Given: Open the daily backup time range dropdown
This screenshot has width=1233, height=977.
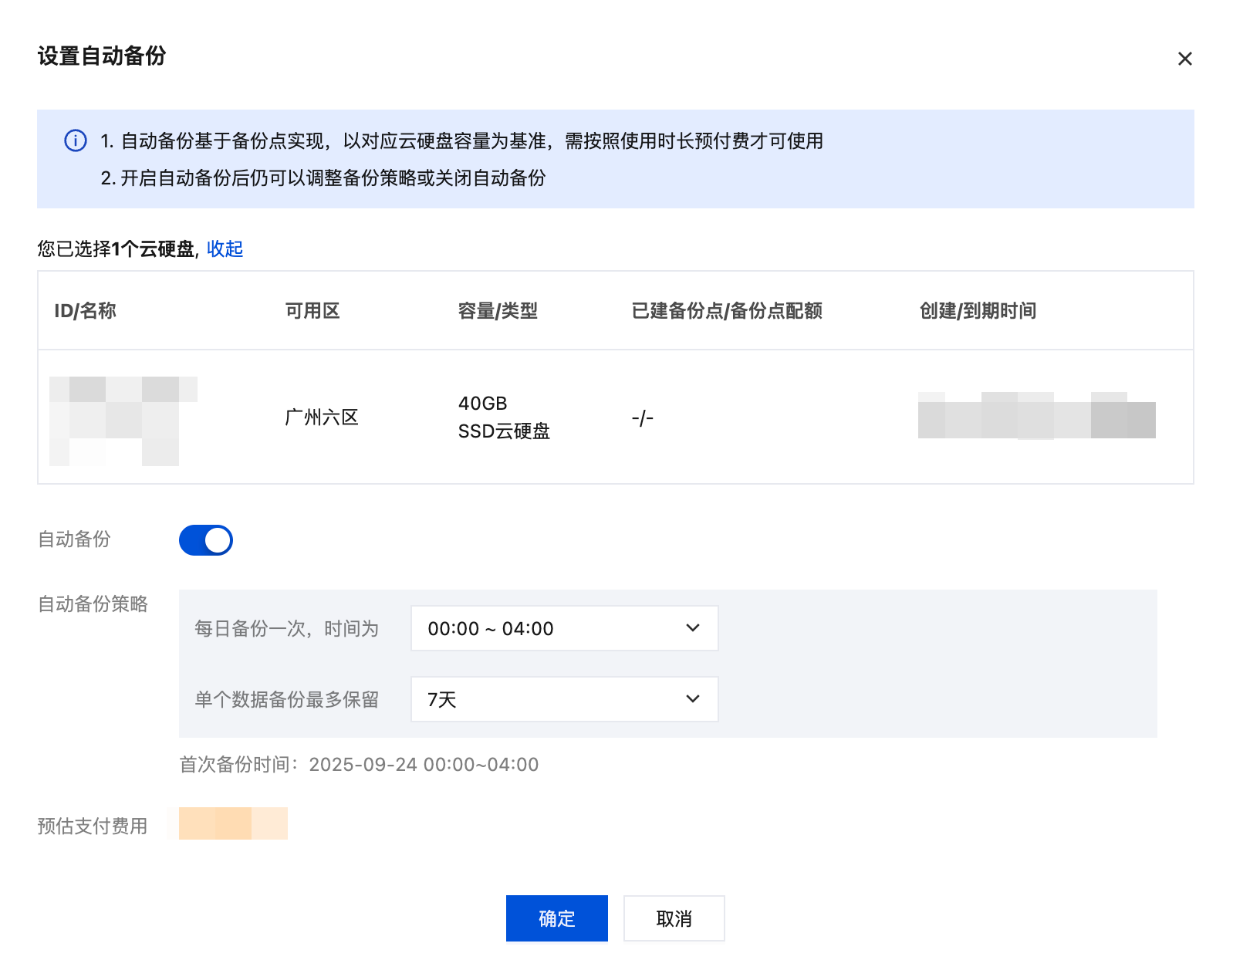Looking at the screenshot, I should click(564, 628).
